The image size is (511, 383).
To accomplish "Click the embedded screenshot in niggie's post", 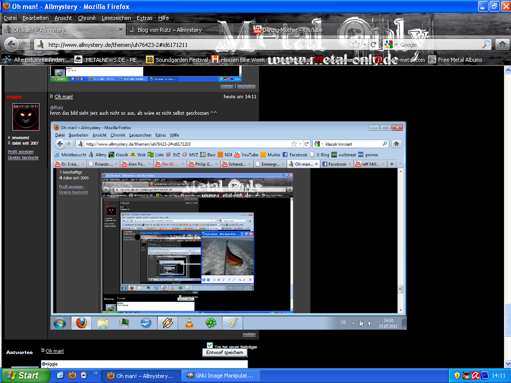I will tap(229, 225).
